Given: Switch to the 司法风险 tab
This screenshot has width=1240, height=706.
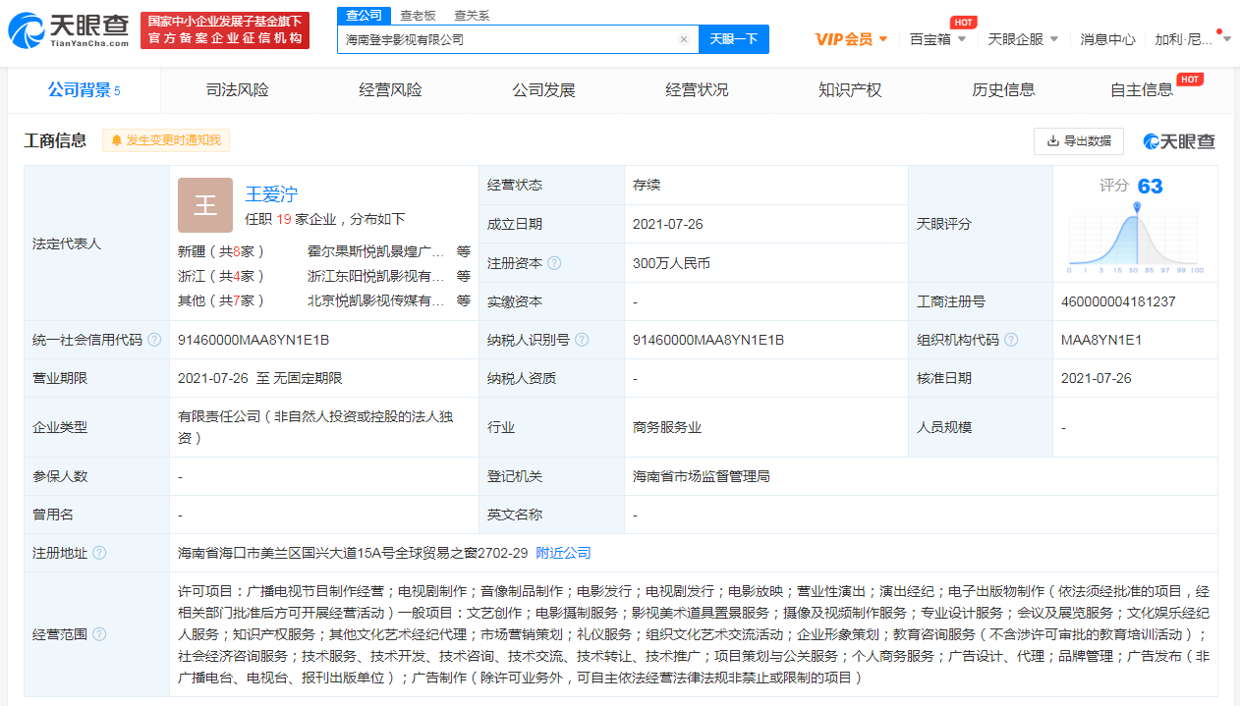Looking at the screenshot, I should click(237, 90).
